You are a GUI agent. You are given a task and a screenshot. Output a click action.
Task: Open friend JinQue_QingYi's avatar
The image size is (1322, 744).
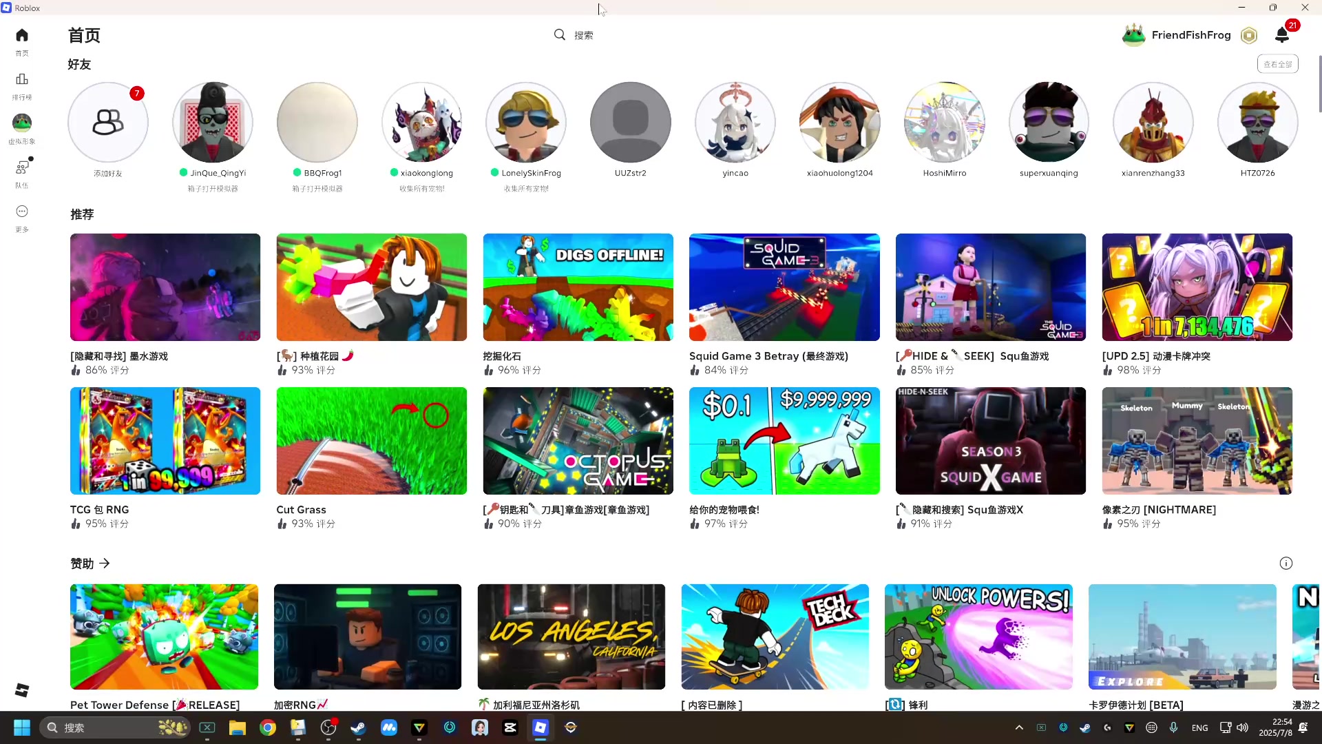point(213,123)
